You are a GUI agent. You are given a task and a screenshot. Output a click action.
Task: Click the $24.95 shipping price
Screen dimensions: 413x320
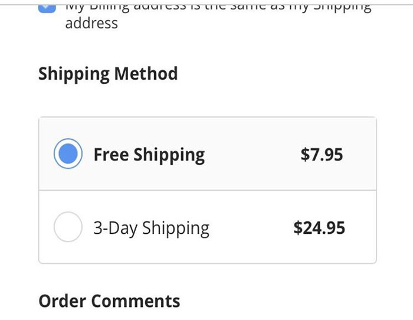pos(319,227)
